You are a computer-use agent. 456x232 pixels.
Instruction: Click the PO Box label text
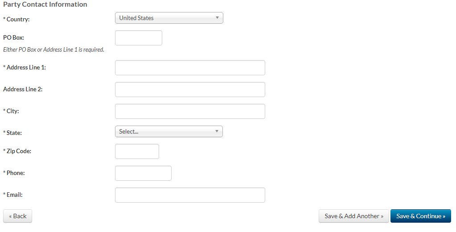click(13, 38)
